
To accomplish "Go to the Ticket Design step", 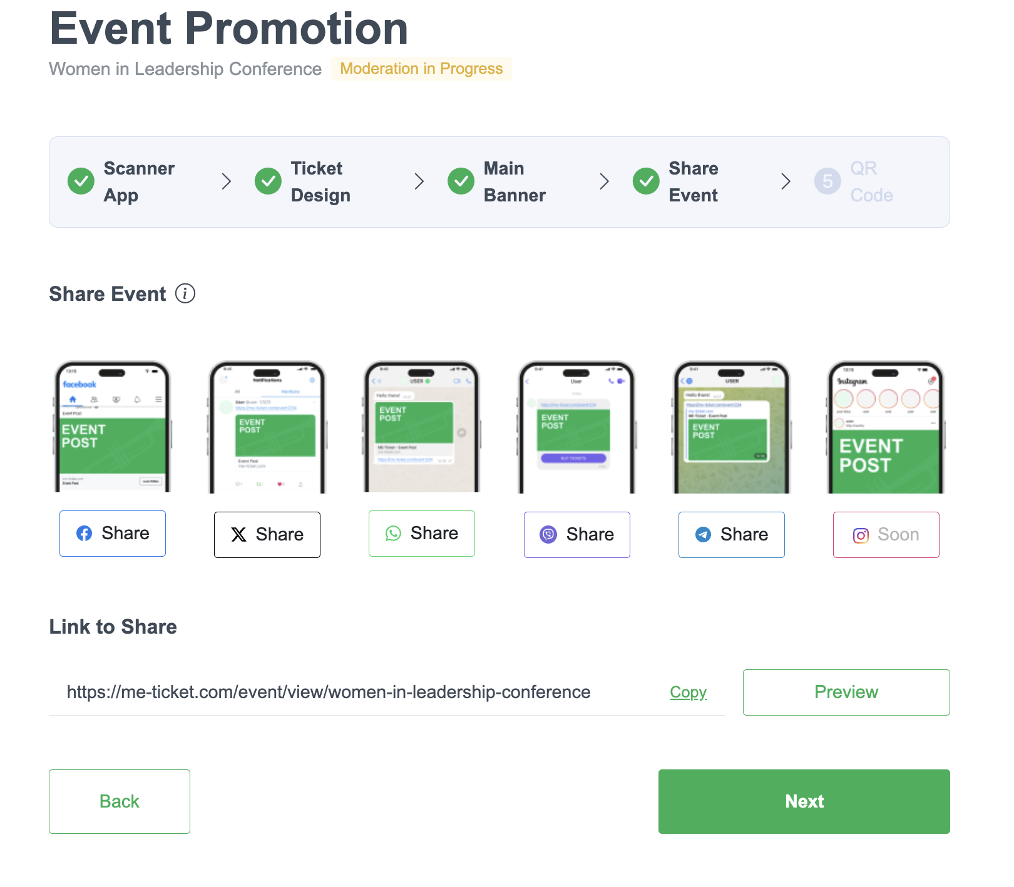I will tap(320, 182).
